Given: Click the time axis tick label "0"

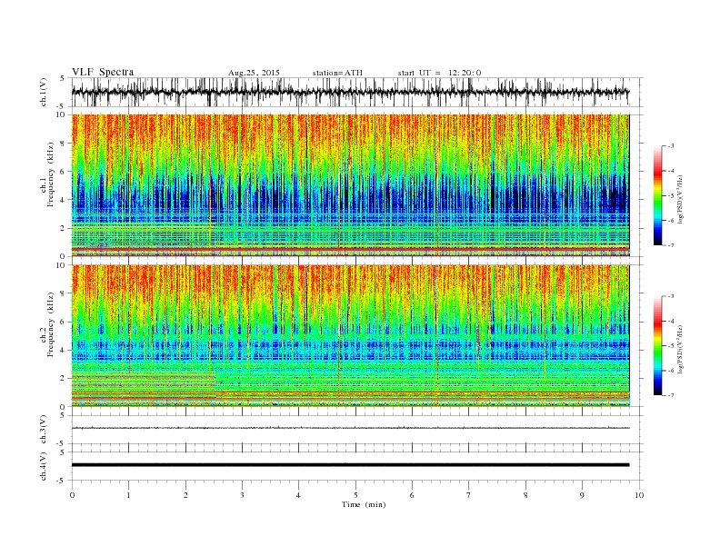Looking at the screenshot, I should (72, 495).
